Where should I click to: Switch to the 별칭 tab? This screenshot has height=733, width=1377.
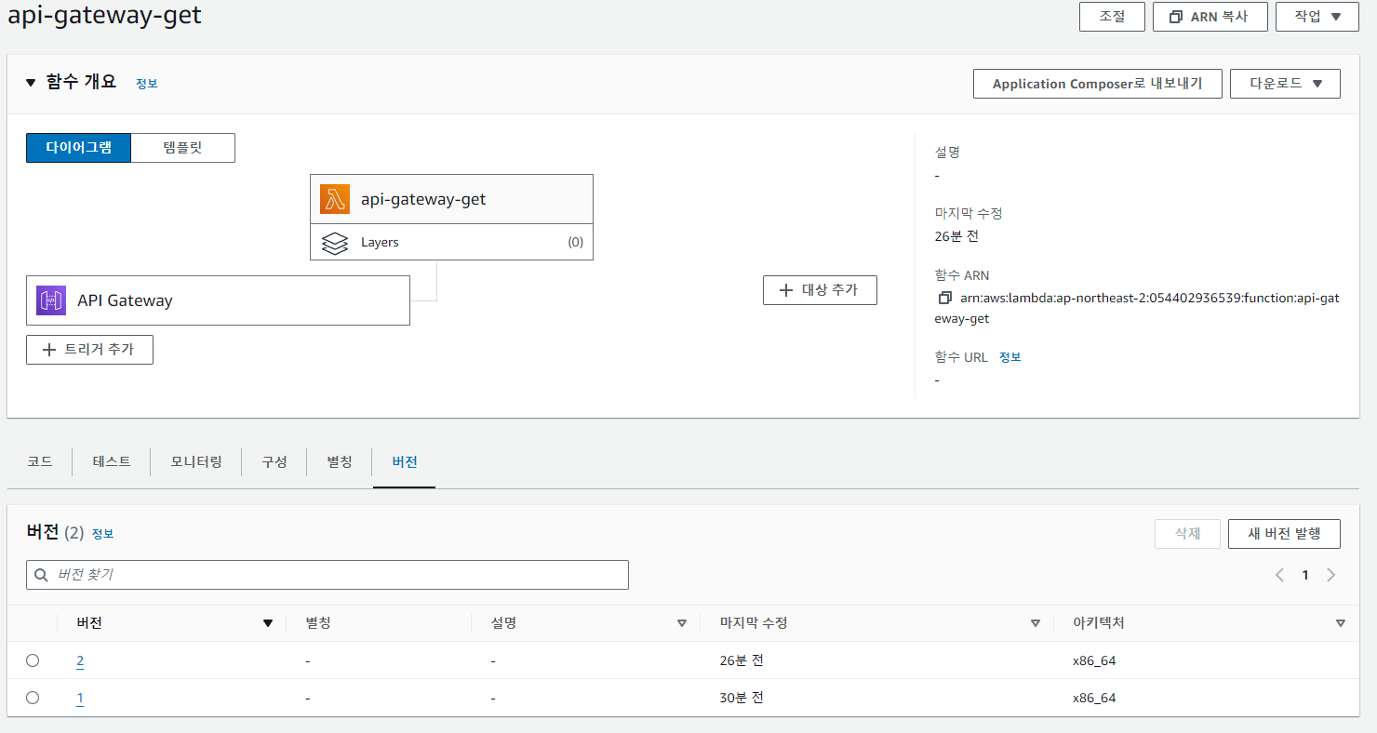340,461
